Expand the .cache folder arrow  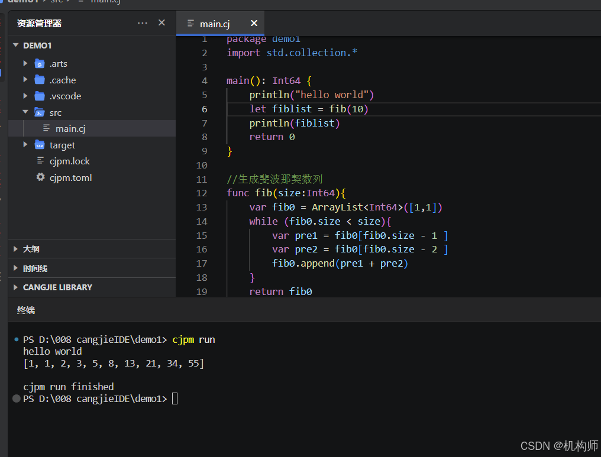25,79
